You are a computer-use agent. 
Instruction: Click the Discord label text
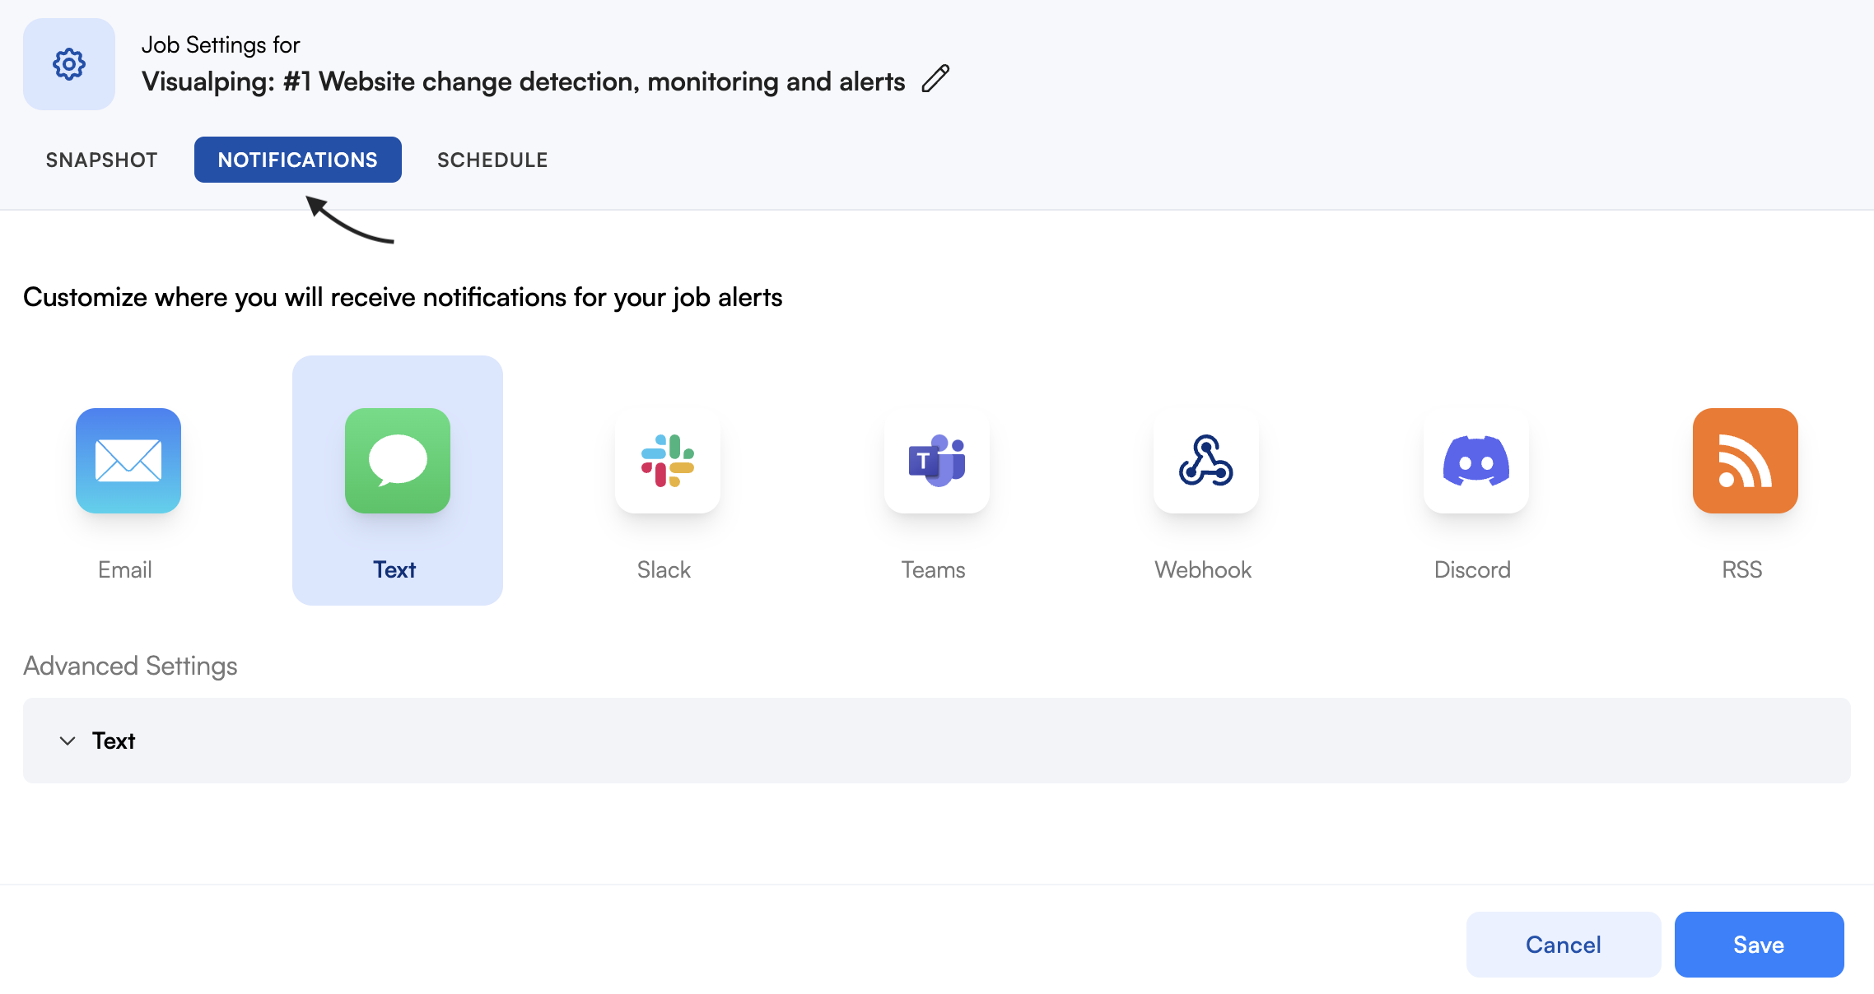point(1472,569)
